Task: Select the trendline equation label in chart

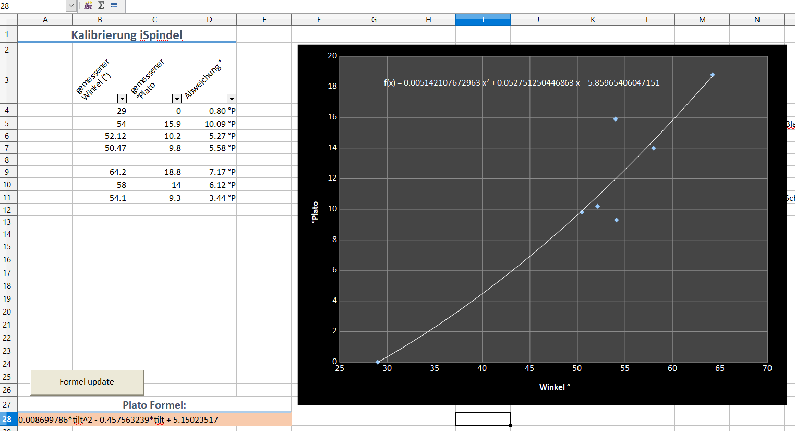Action: pyautogui.click(x=521, y=83)
